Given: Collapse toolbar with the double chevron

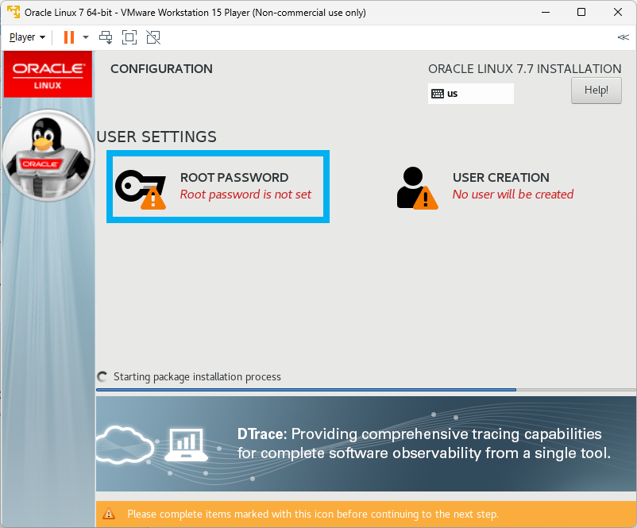Looking at the screenshot, I should point(623,37).
